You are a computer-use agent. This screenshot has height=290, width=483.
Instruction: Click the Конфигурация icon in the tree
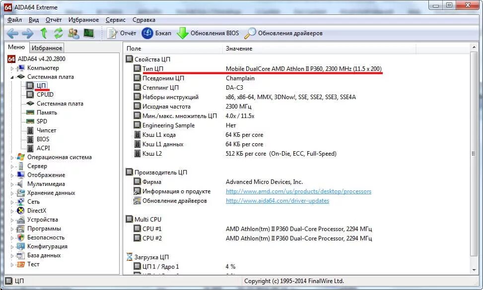pos(21,246)
